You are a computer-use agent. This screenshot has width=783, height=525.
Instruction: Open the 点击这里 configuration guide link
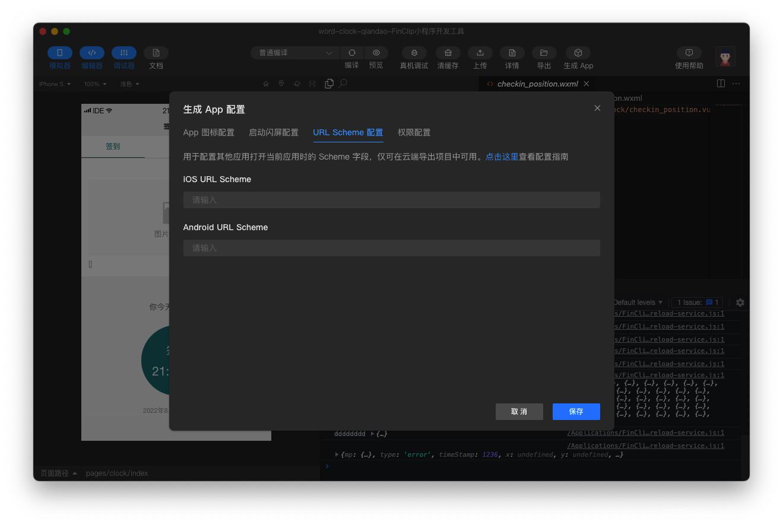point(502,157)
